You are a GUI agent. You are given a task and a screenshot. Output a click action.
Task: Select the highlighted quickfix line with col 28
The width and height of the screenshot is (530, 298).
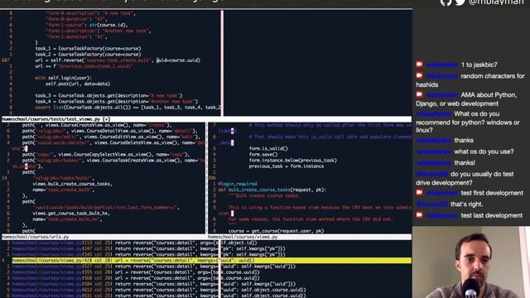pyautogui.click(x=212, y=261)
